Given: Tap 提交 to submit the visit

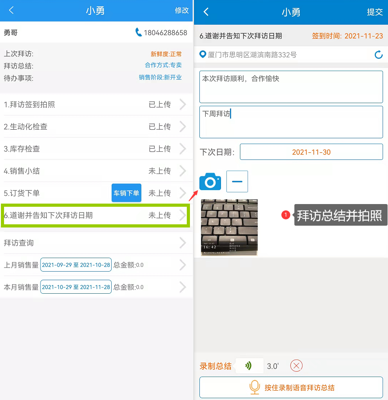Looking at the screenshot, I should point(374,12).
